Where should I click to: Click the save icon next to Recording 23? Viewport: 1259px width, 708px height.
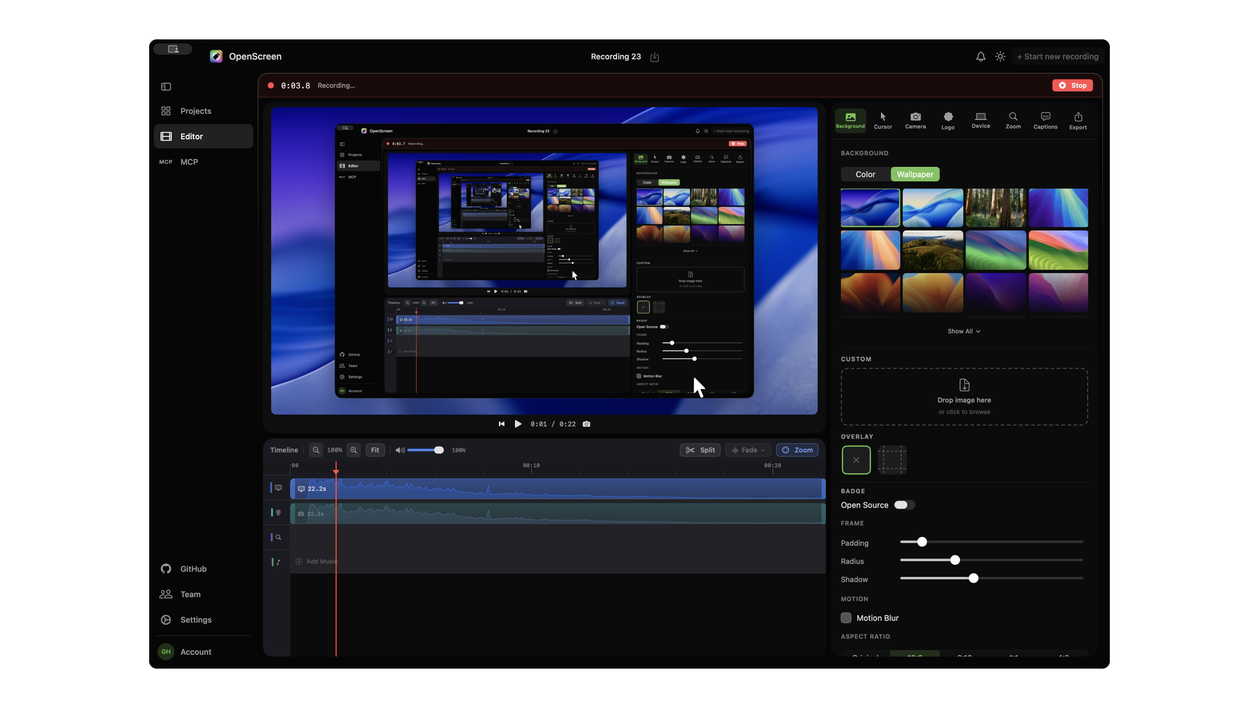tap(654, 57)
